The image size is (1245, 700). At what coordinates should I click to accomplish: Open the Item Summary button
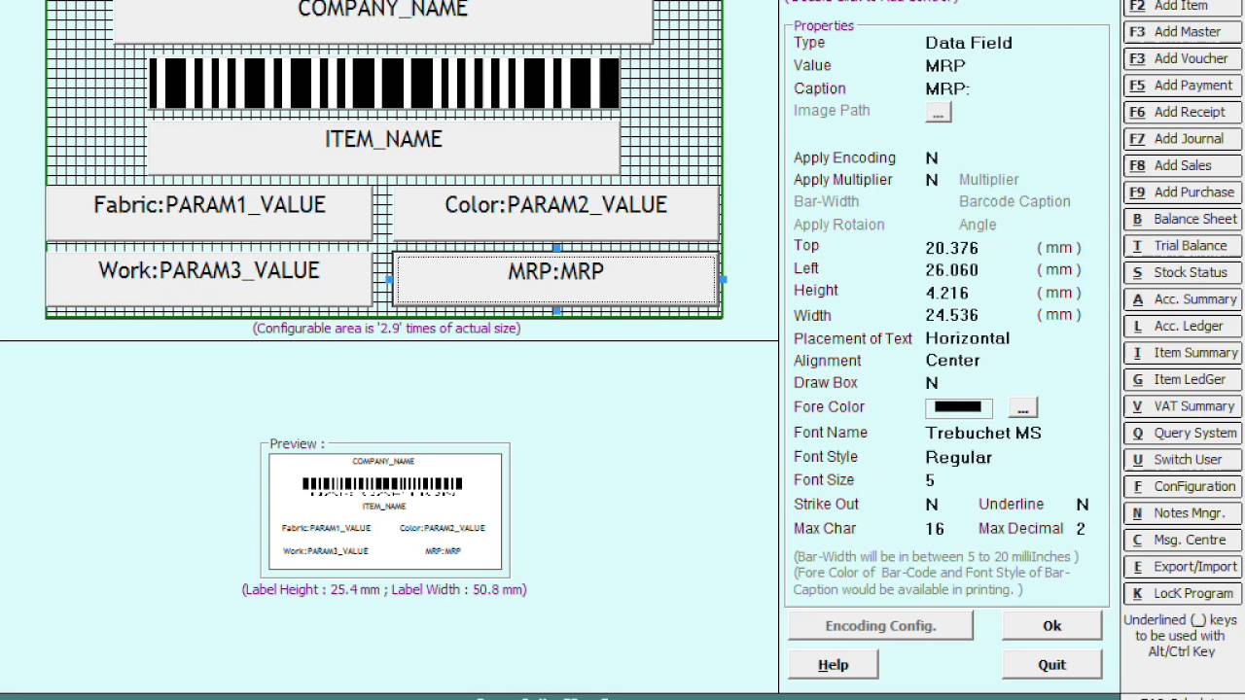pyautogui.click(x=1182, y=353)
